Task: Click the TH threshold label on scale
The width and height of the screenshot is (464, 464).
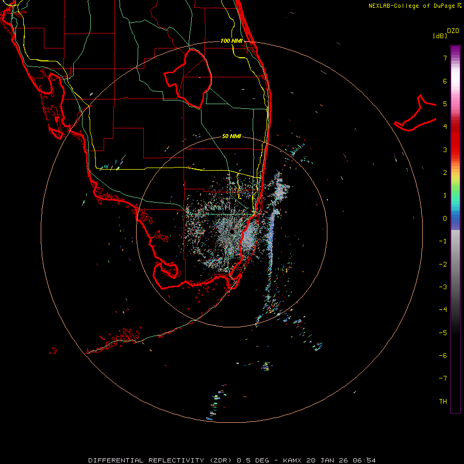Action: tap(443, 402)
